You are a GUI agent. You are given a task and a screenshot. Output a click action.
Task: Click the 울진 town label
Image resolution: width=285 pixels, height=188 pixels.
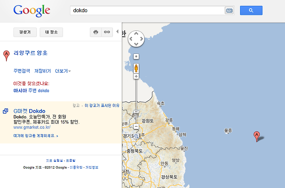click(184, 148)
